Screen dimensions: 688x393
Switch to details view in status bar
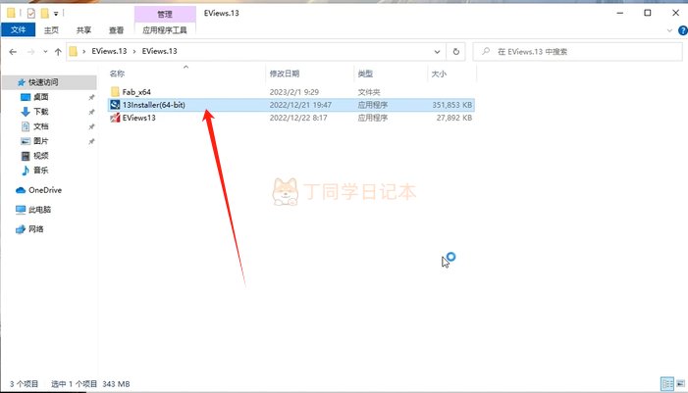[665, 383]
